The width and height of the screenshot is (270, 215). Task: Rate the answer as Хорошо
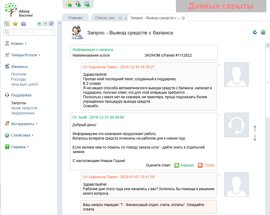click(x=184, y=165)
